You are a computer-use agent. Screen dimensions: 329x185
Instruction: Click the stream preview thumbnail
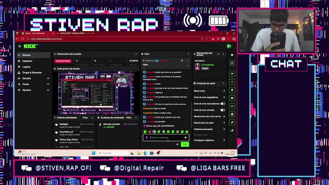[x=96, y=93]
